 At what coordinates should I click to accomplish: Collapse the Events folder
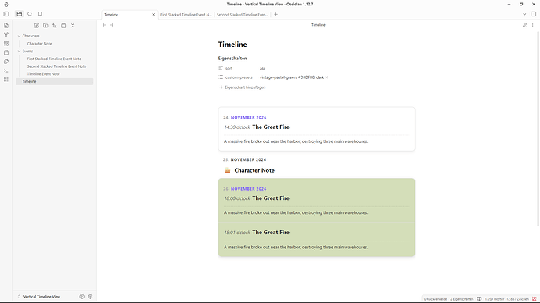click(x=20, y=52)
